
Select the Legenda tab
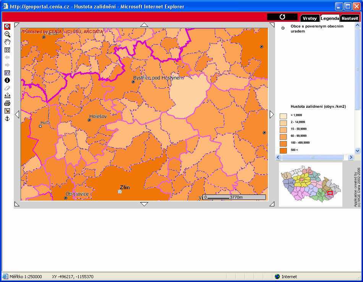[x=330, y=18]
